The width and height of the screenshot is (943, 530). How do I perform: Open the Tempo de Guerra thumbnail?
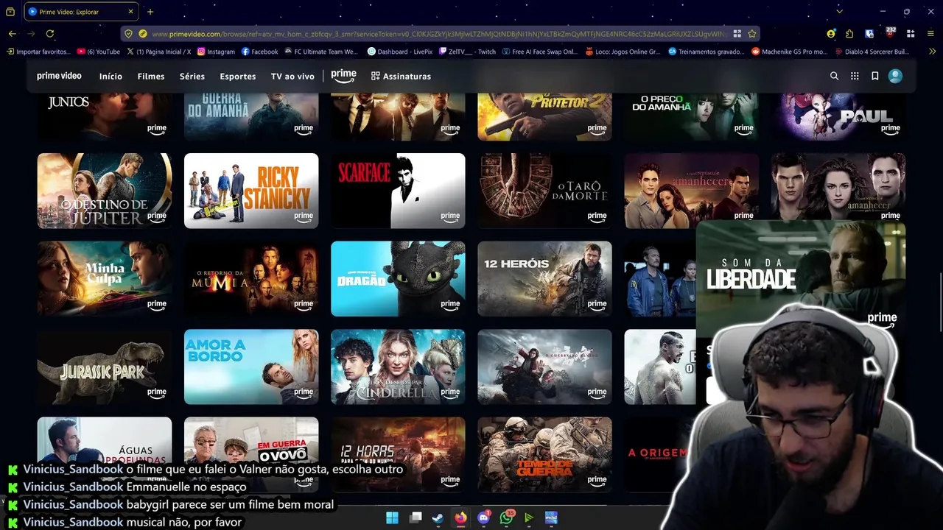point(544,455)
